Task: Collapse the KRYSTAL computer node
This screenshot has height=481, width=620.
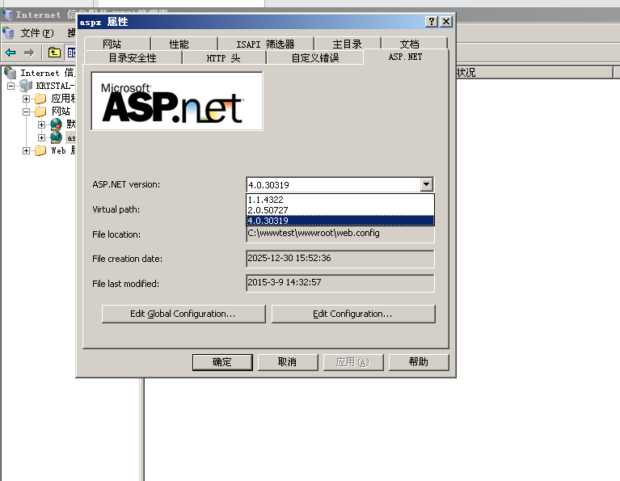Action: [11, 86]
